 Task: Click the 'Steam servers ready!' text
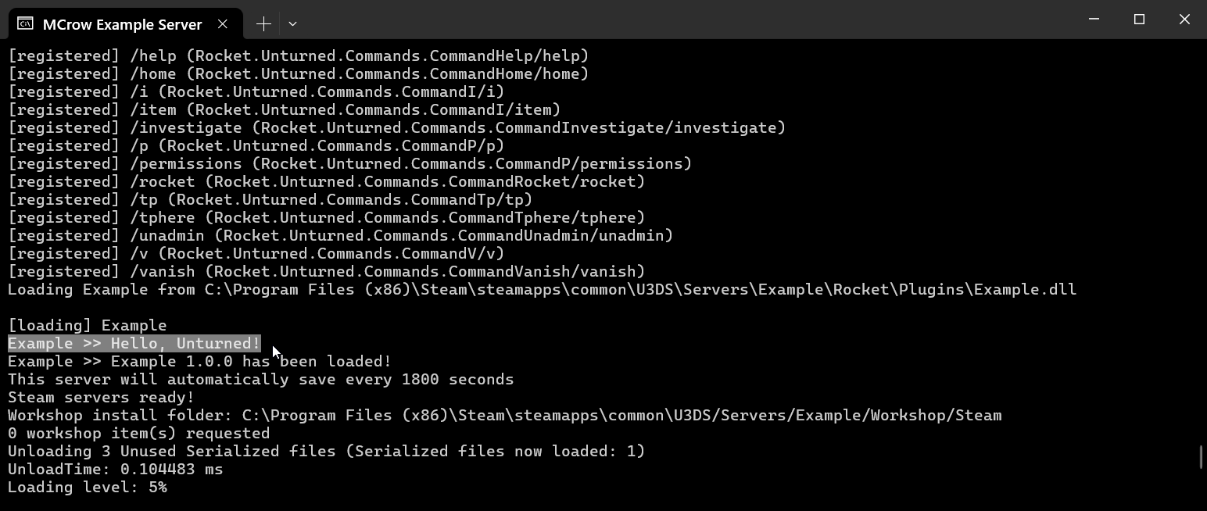(101, 398)
